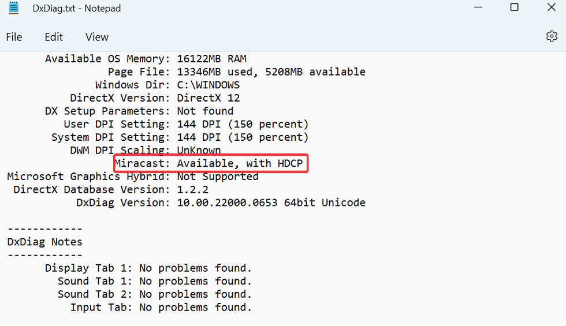Image resolution: width=566 pixels, height=326 pixels.
Task: Click the Page File text line
Action: [x=236, y=72]
